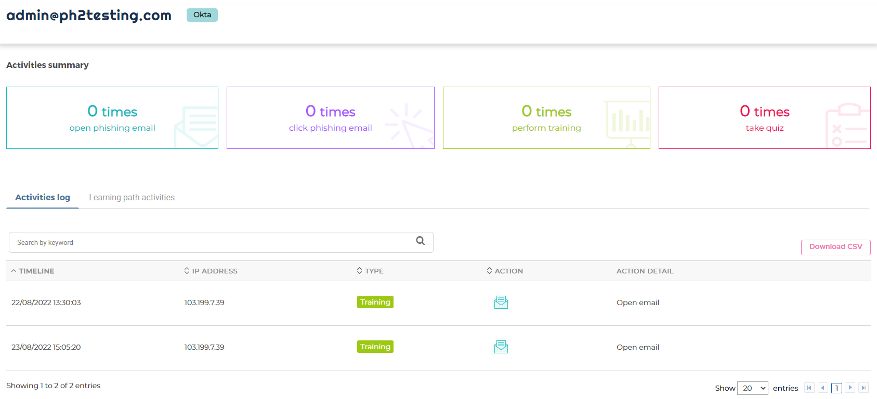Viewport: 877px width, 399px height.
Task: Sort table by Timeline column
Action: [33, 271]
